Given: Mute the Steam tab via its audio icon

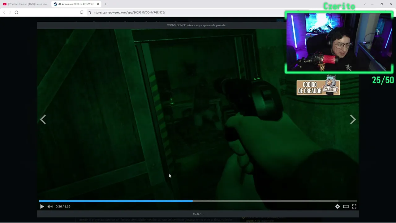Looking at the screenshot, I should (59, 4).
